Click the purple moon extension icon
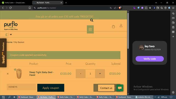 (134, 8)
